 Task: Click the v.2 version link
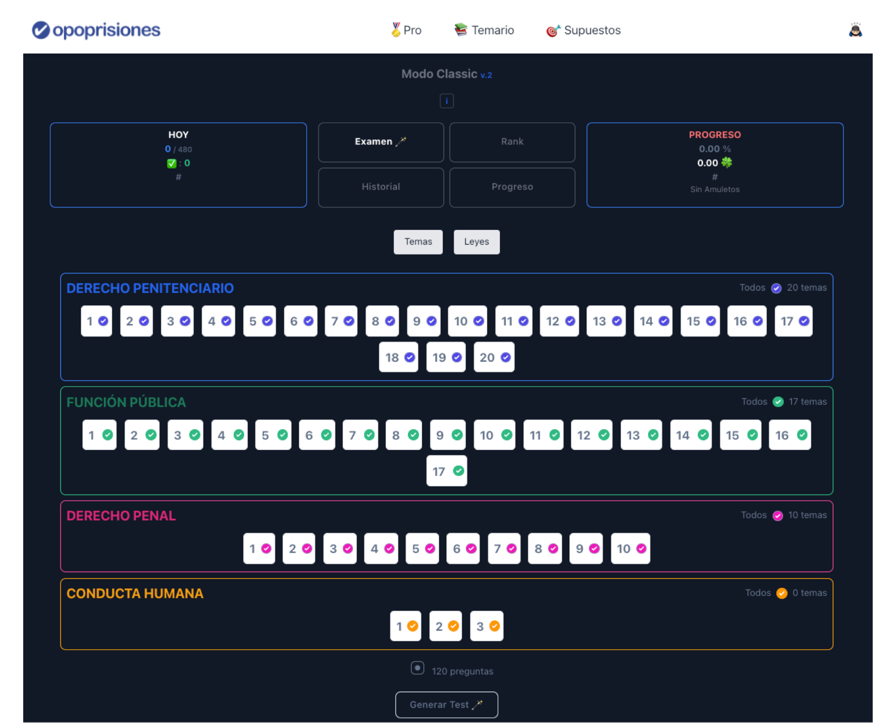pyautogui.click(x=486, y=75)
